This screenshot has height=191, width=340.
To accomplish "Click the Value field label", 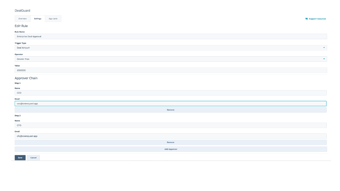I will (x=17, y=66).
